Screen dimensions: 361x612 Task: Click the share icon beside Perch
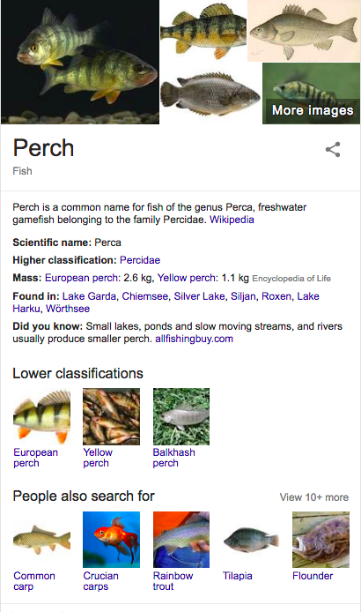tap(333, 150)
